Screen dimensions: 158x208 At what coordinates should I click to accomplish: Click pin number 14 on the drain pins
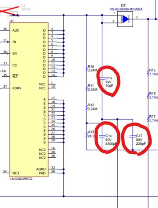point(53,75)
